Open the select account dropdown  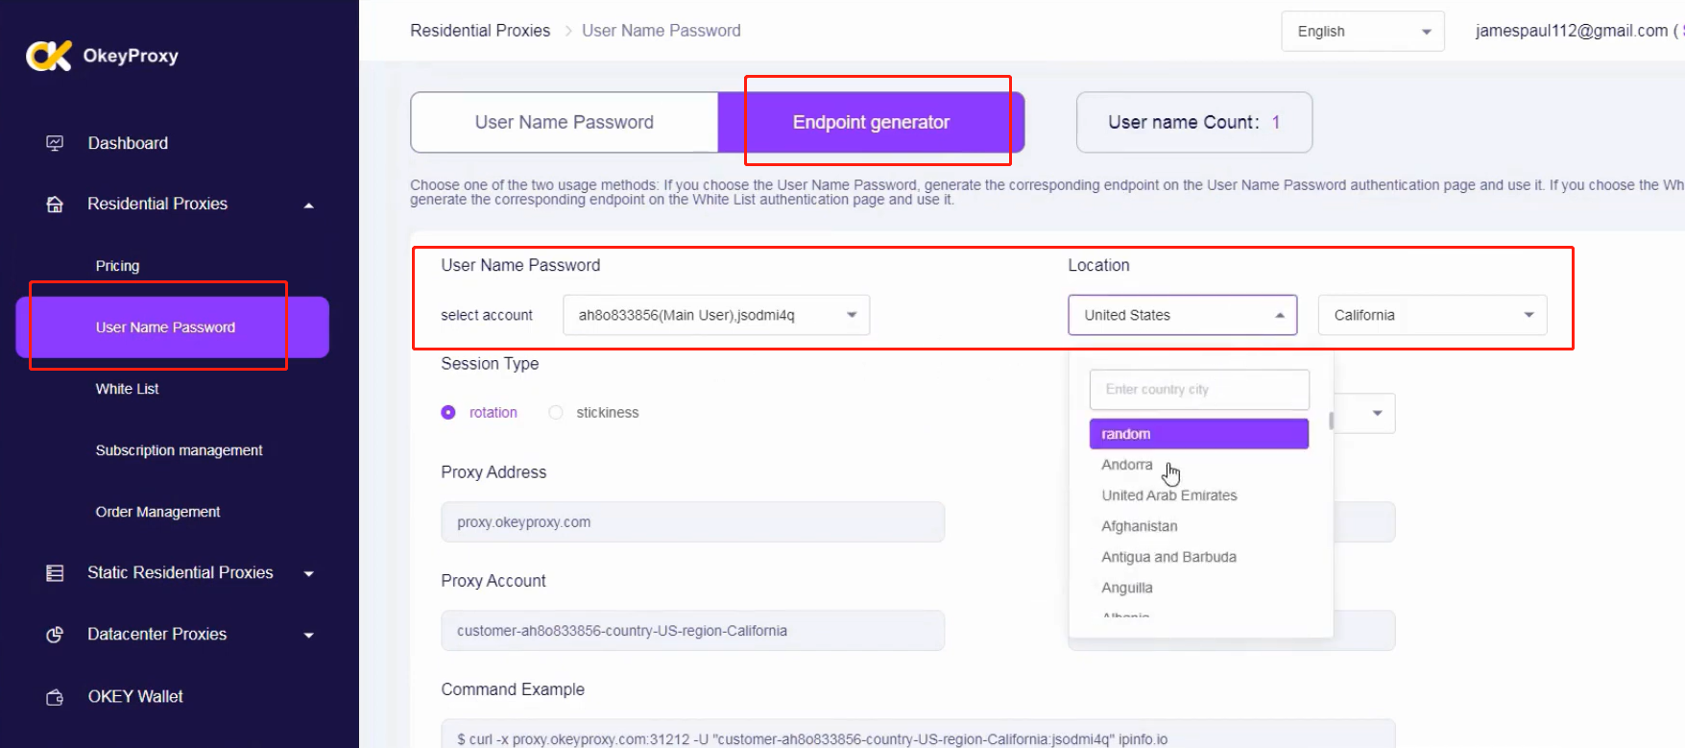tap(715, 315)
